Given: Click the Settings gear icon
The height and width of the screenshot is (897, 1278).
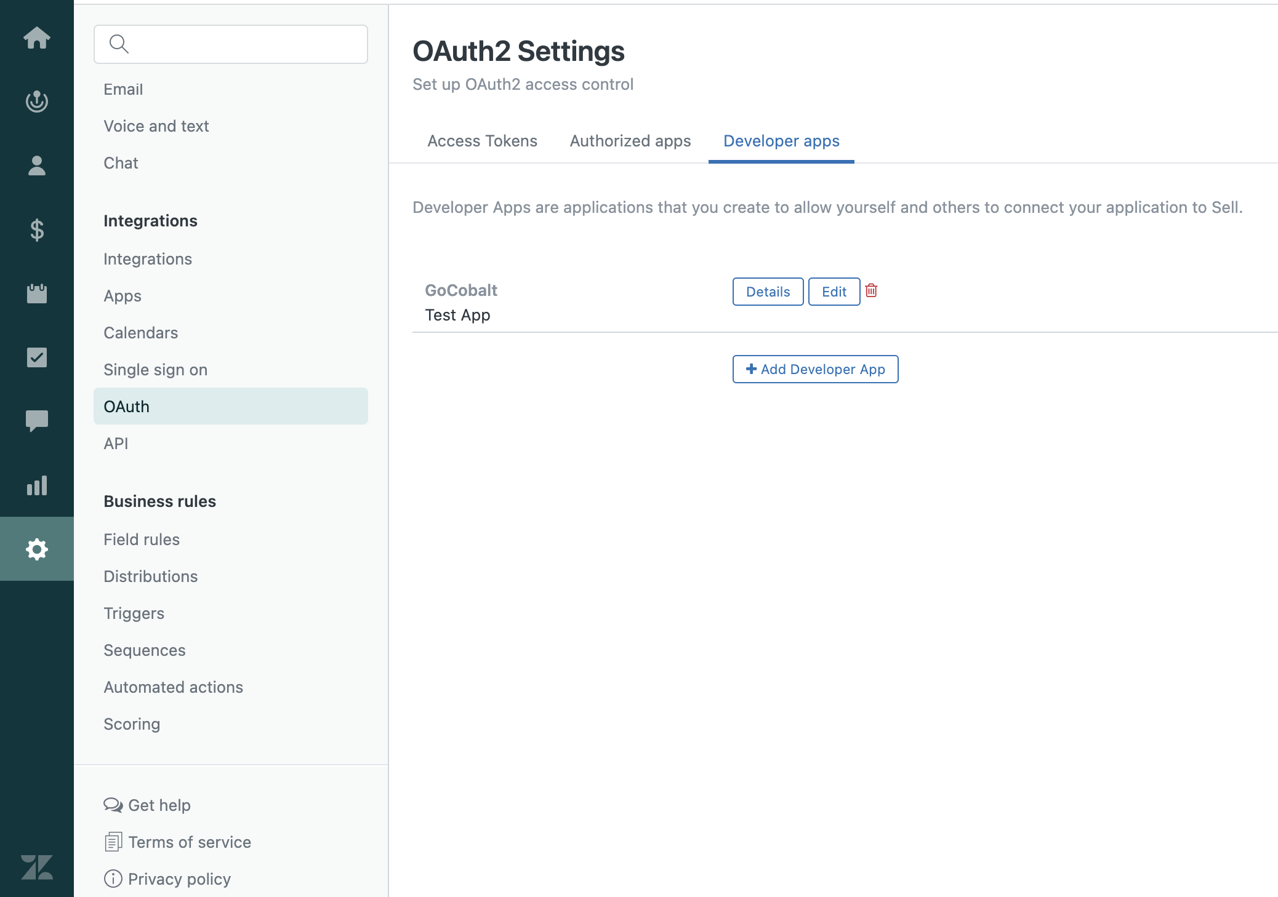Looking at the screenshot, I should coord(37,549).
